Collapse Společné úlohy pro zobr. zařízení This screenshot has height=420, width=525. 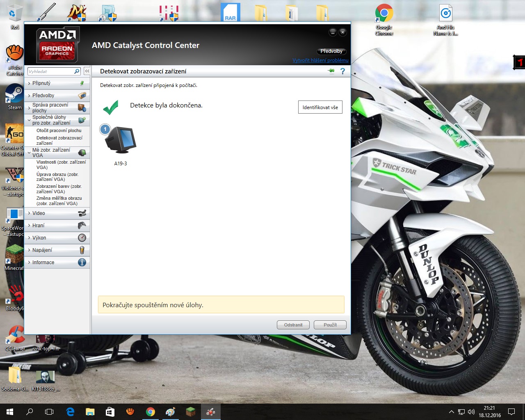click(x=51, y=120)
